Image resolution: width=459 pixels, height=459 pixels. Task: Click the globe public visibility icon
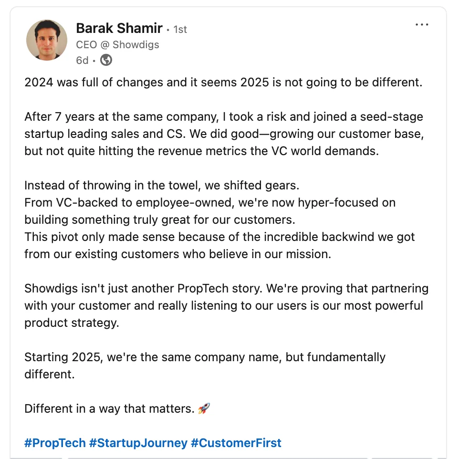106,60
